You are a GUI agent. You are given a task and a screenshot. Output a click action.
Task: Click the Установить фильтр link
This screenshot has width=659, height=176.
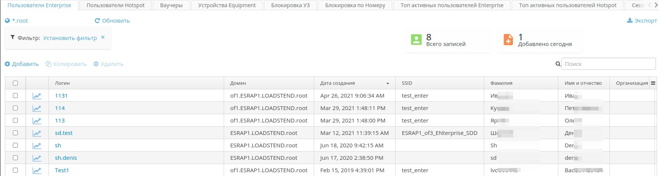pos(70,38)
